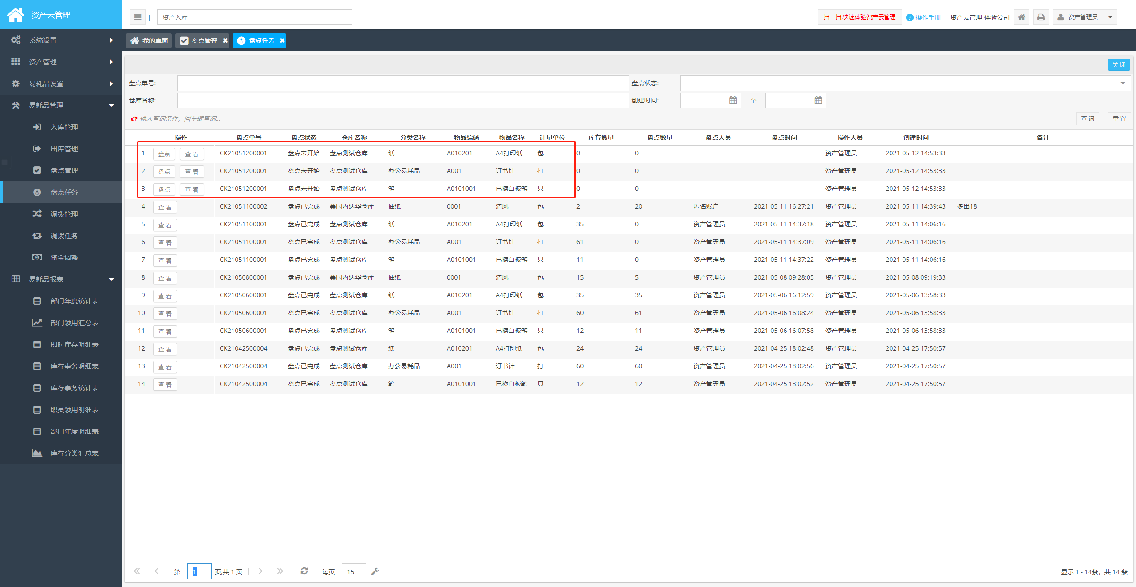Focus the 仓库名称 input field
Viewport: 1136px width, 587px height.
pos(403,100)
